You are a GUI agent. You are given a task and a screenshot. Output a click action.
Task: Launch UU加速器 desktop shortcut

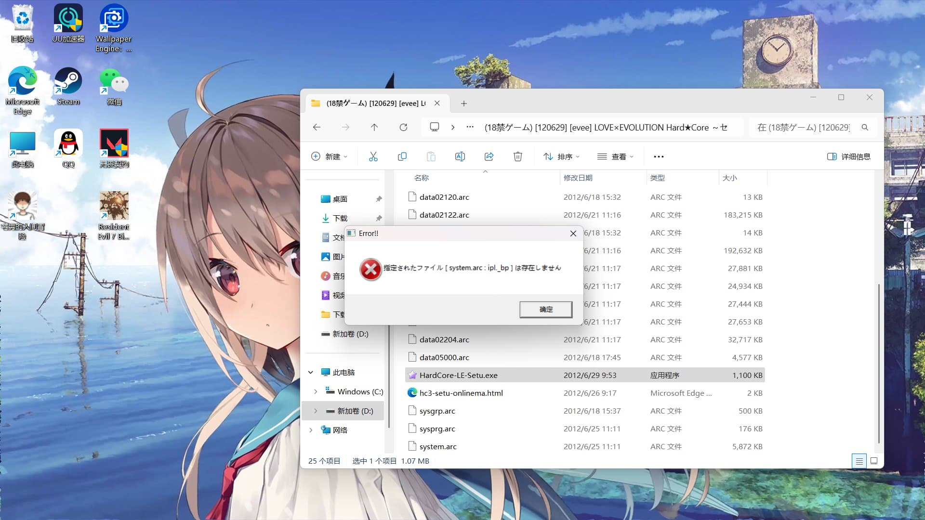(68, 24)
